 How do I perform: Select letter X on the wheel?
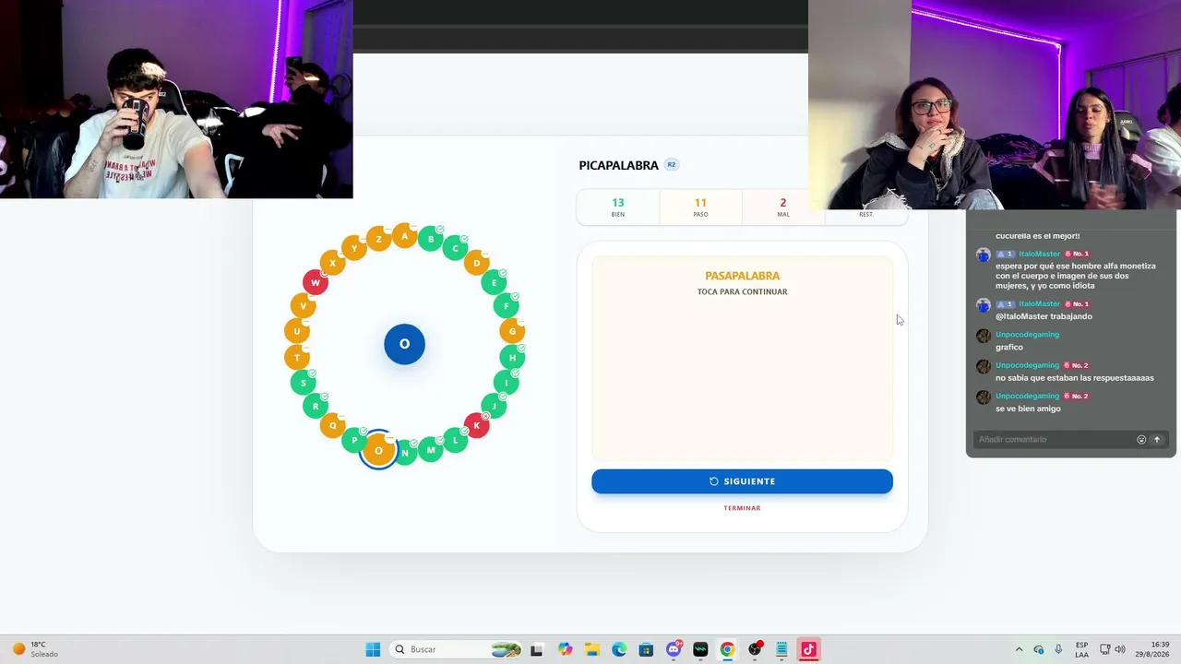[x=333, y=263]
